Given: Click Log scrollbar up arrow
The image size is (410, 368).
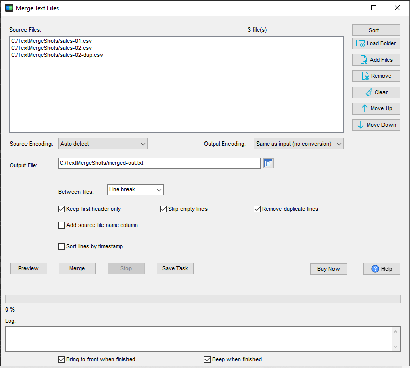Looking at the screenshot, I should [x=395, y=332].
